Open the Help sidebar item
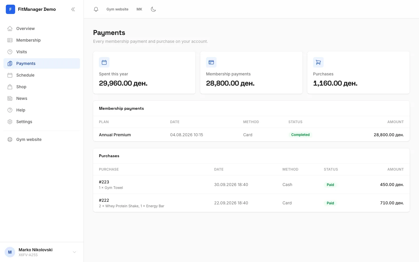Viewport: 419px width, 262px height. 42,110
